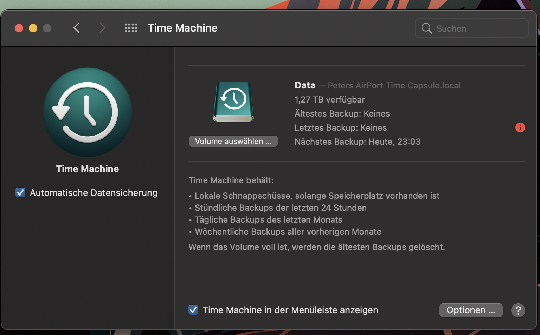
Task: Click the Peters AirPort Time Capsule.local text
Action: (x=394, y=86)
